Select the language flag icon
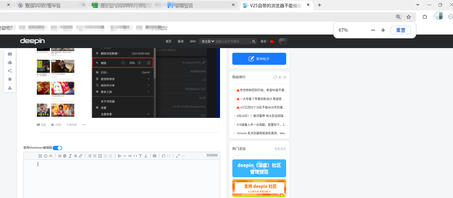 pos(272,41)
